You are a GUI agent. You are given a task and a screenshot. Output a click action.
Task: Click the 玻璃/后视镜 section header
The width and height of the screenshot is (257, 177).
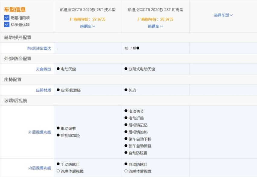point(16,101)
